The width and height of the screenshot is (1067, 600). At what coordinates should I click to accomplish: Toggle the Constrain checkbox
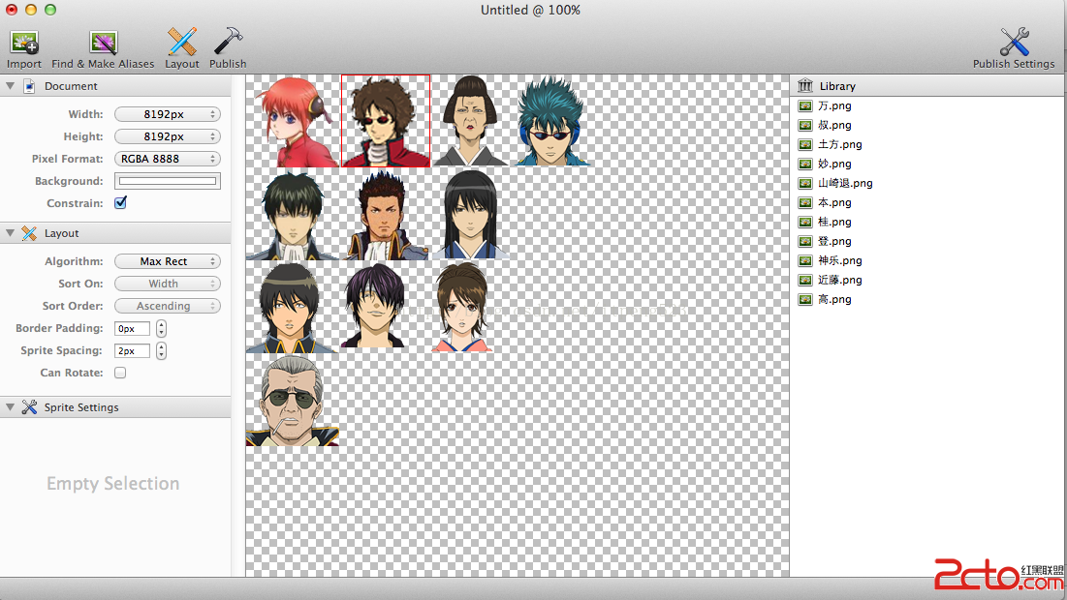(x=120, y=202)
